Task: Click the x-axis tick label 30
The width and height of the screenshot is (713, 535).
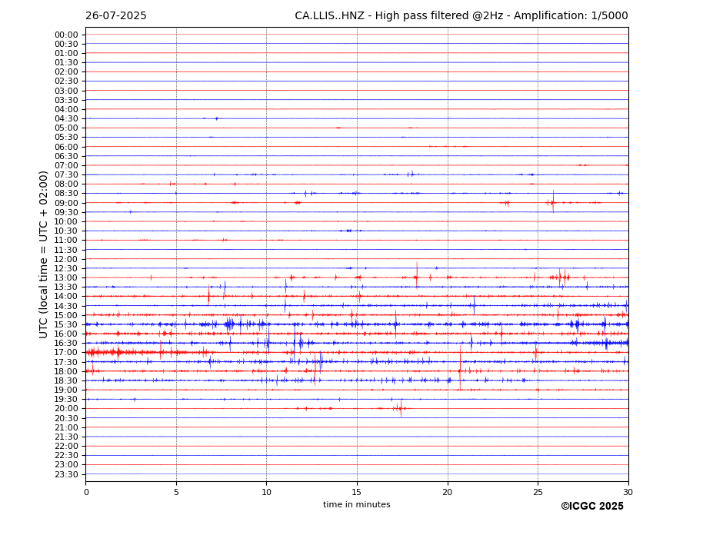Action: click(628, 492)
